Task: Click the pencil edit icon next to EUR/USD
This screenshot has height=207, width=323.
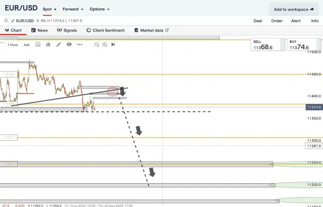Action: click(x=13, y=21)
